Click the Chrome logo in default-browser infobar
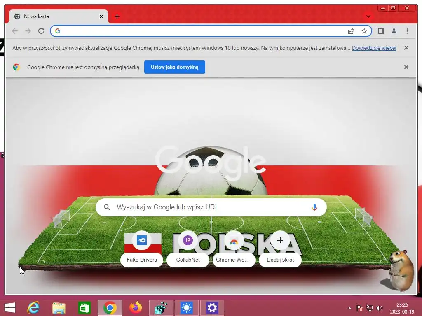 [16, 67]
